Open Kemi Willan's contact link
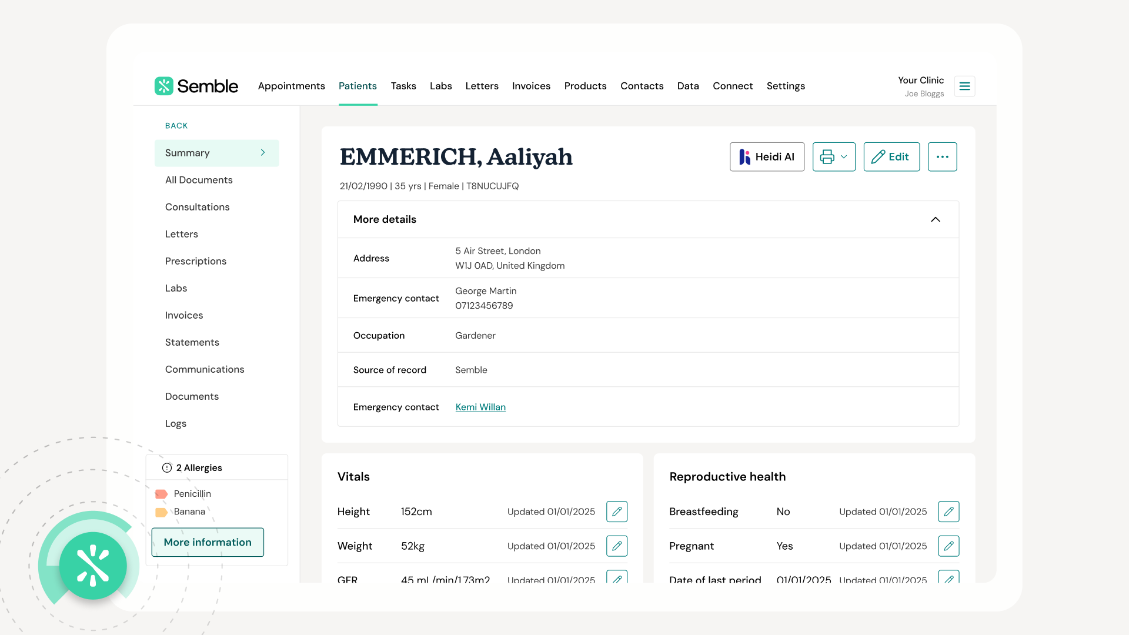This screenshot has height=635, width=1129. point(480,407)
